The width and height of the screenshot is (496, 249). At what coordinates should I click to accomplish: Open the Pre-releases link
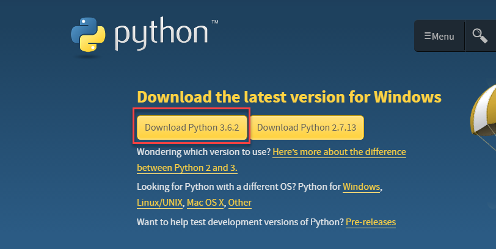point(371,222)
